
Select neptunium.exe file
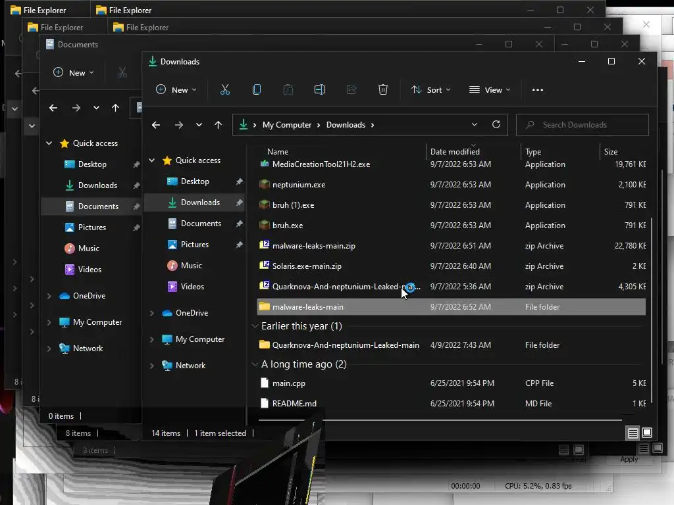click(299, 185)
